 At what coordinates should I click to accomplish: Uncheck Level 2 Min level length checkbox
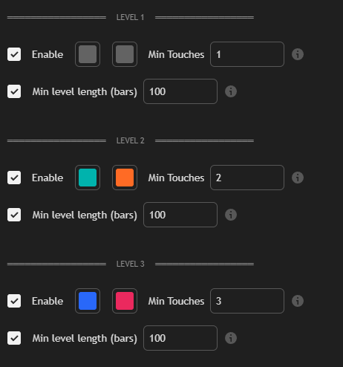[14, 215]
